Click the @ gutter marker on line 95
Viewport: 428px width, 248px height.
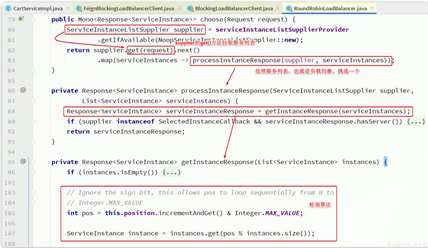tap(23, 161)
